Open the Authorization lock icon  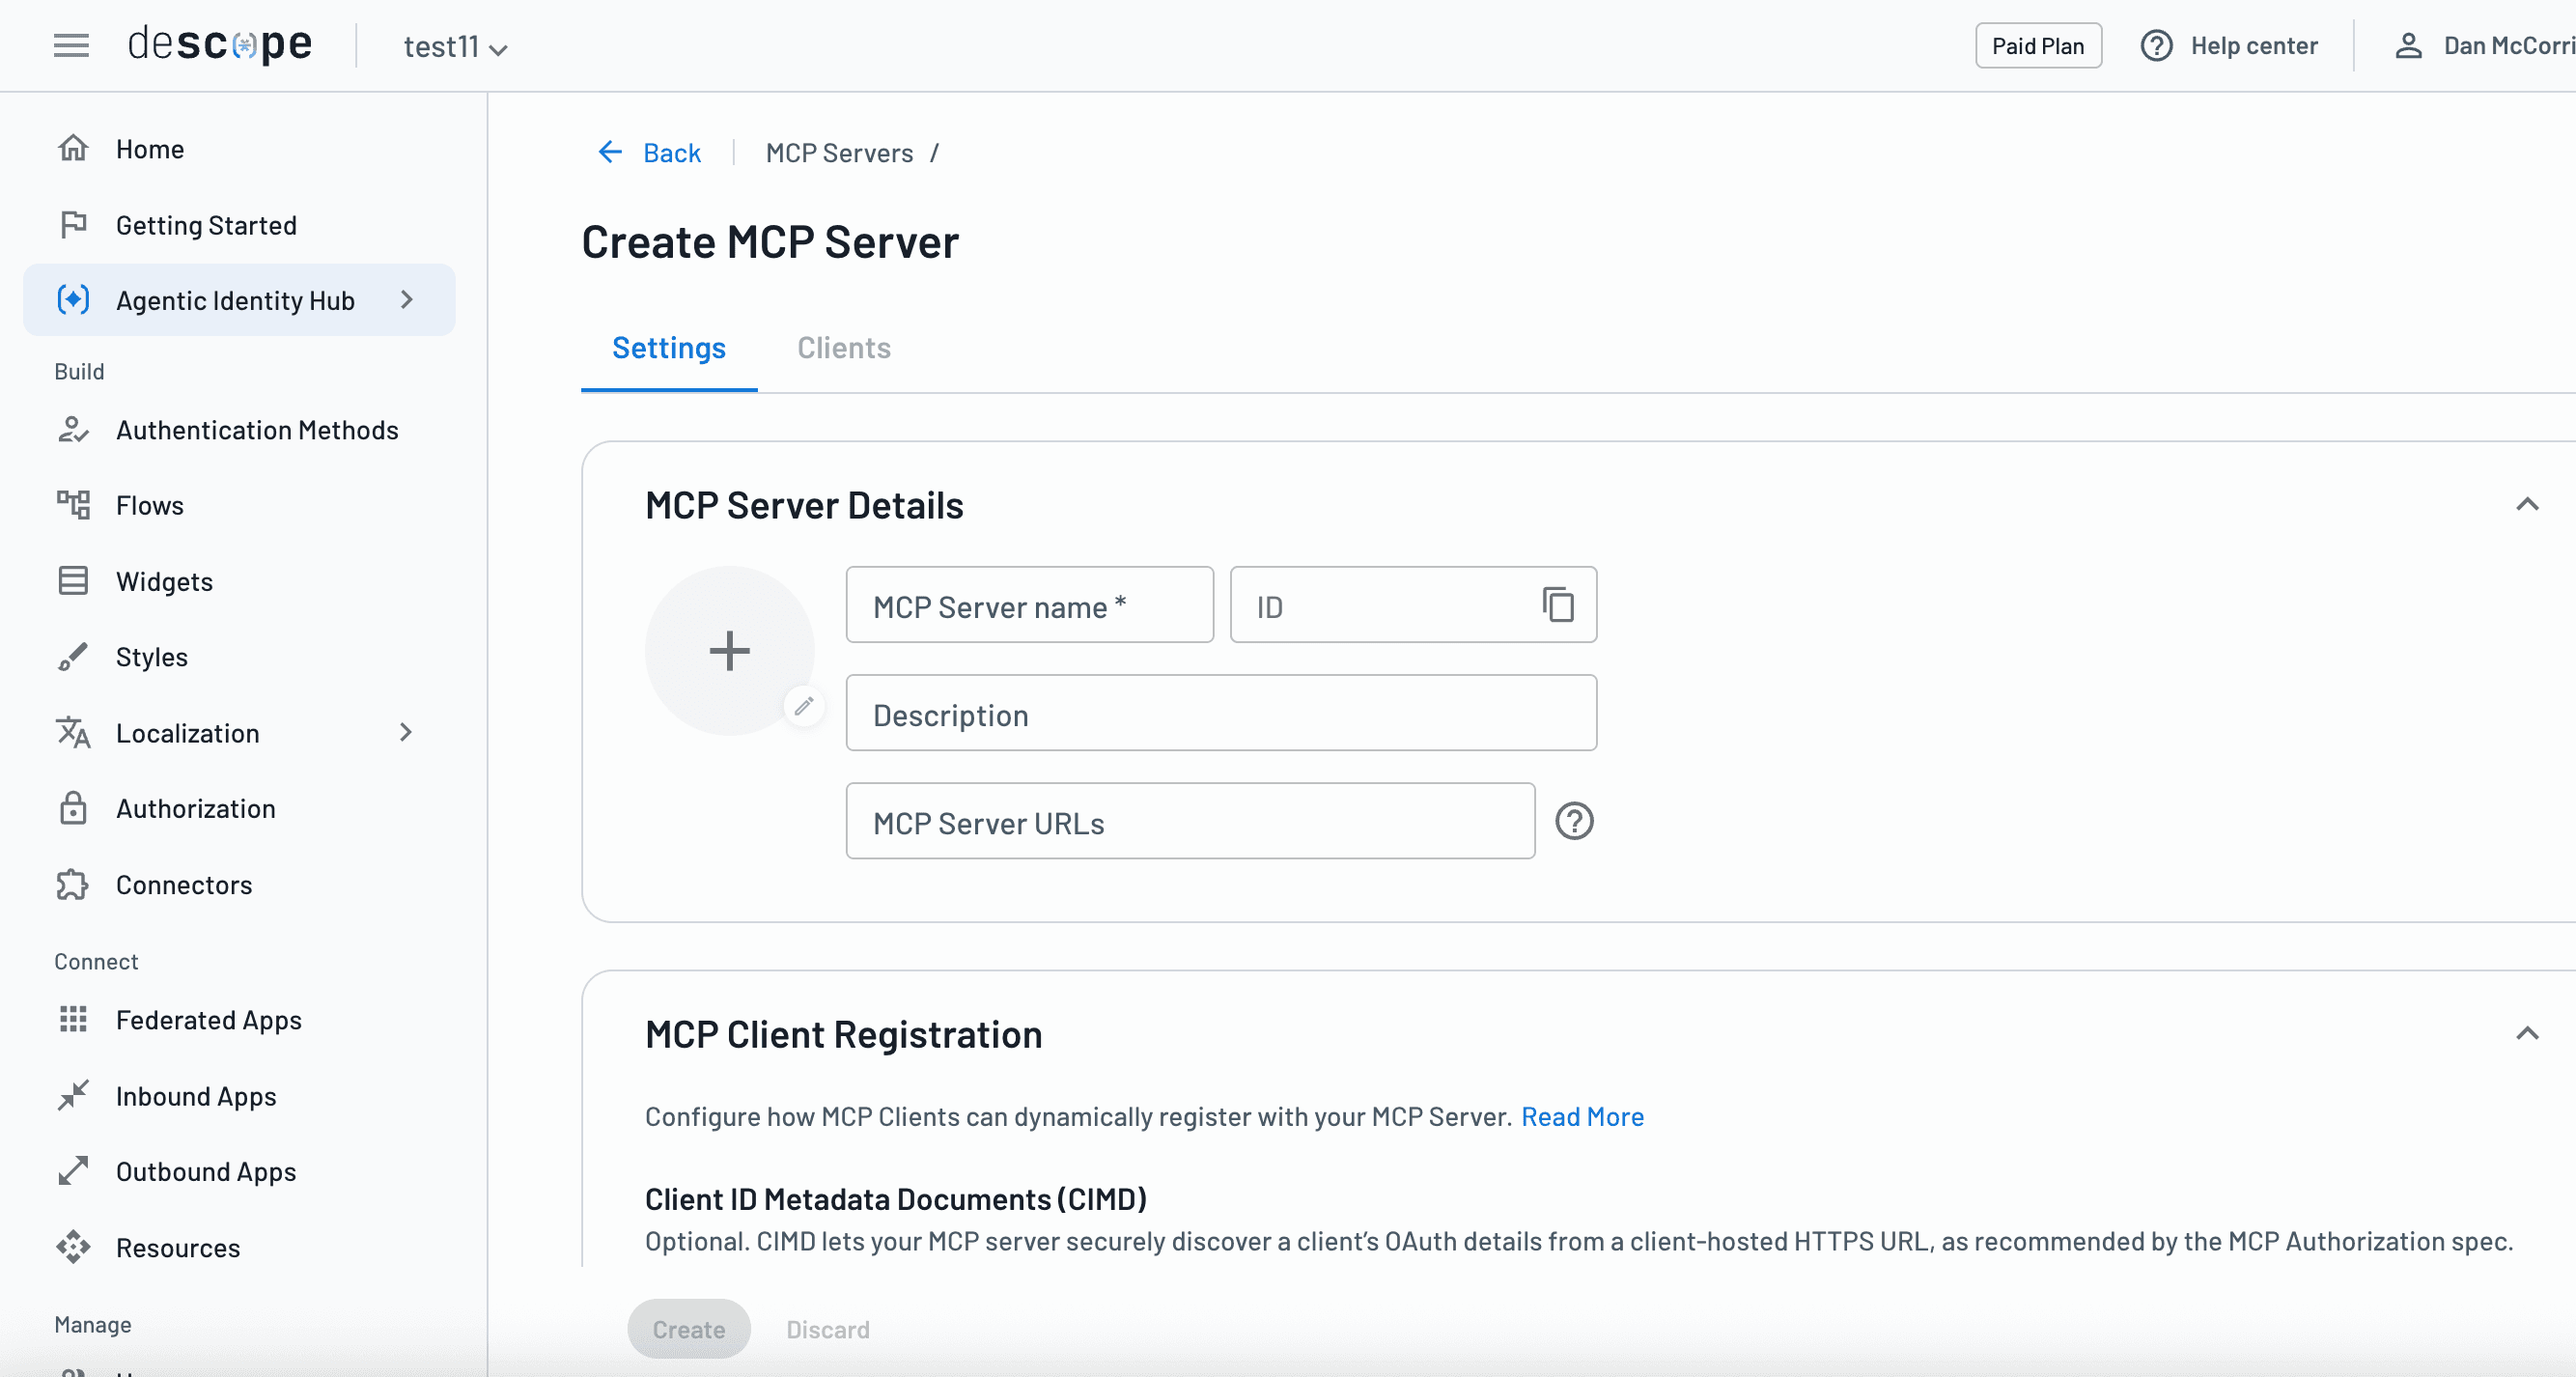coord(73,808)
